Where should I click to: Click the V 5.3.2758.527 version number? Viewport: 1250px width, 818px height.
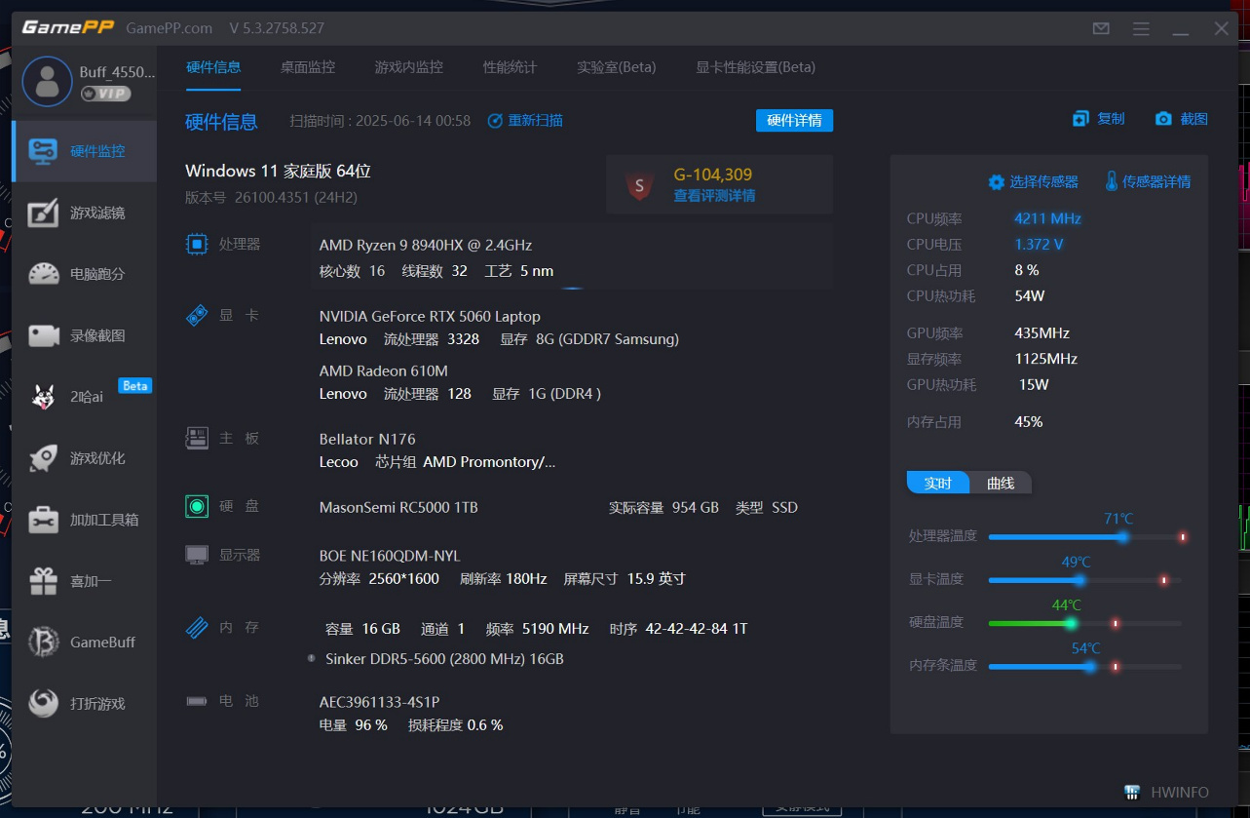click(x=277, y=27)
